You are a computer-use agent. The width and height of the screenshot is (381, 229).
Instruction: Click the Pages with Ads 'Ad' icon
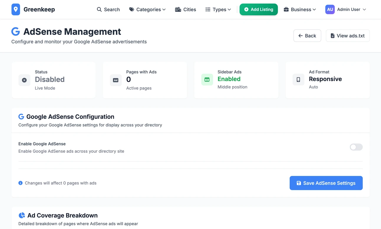coord(116,80)
